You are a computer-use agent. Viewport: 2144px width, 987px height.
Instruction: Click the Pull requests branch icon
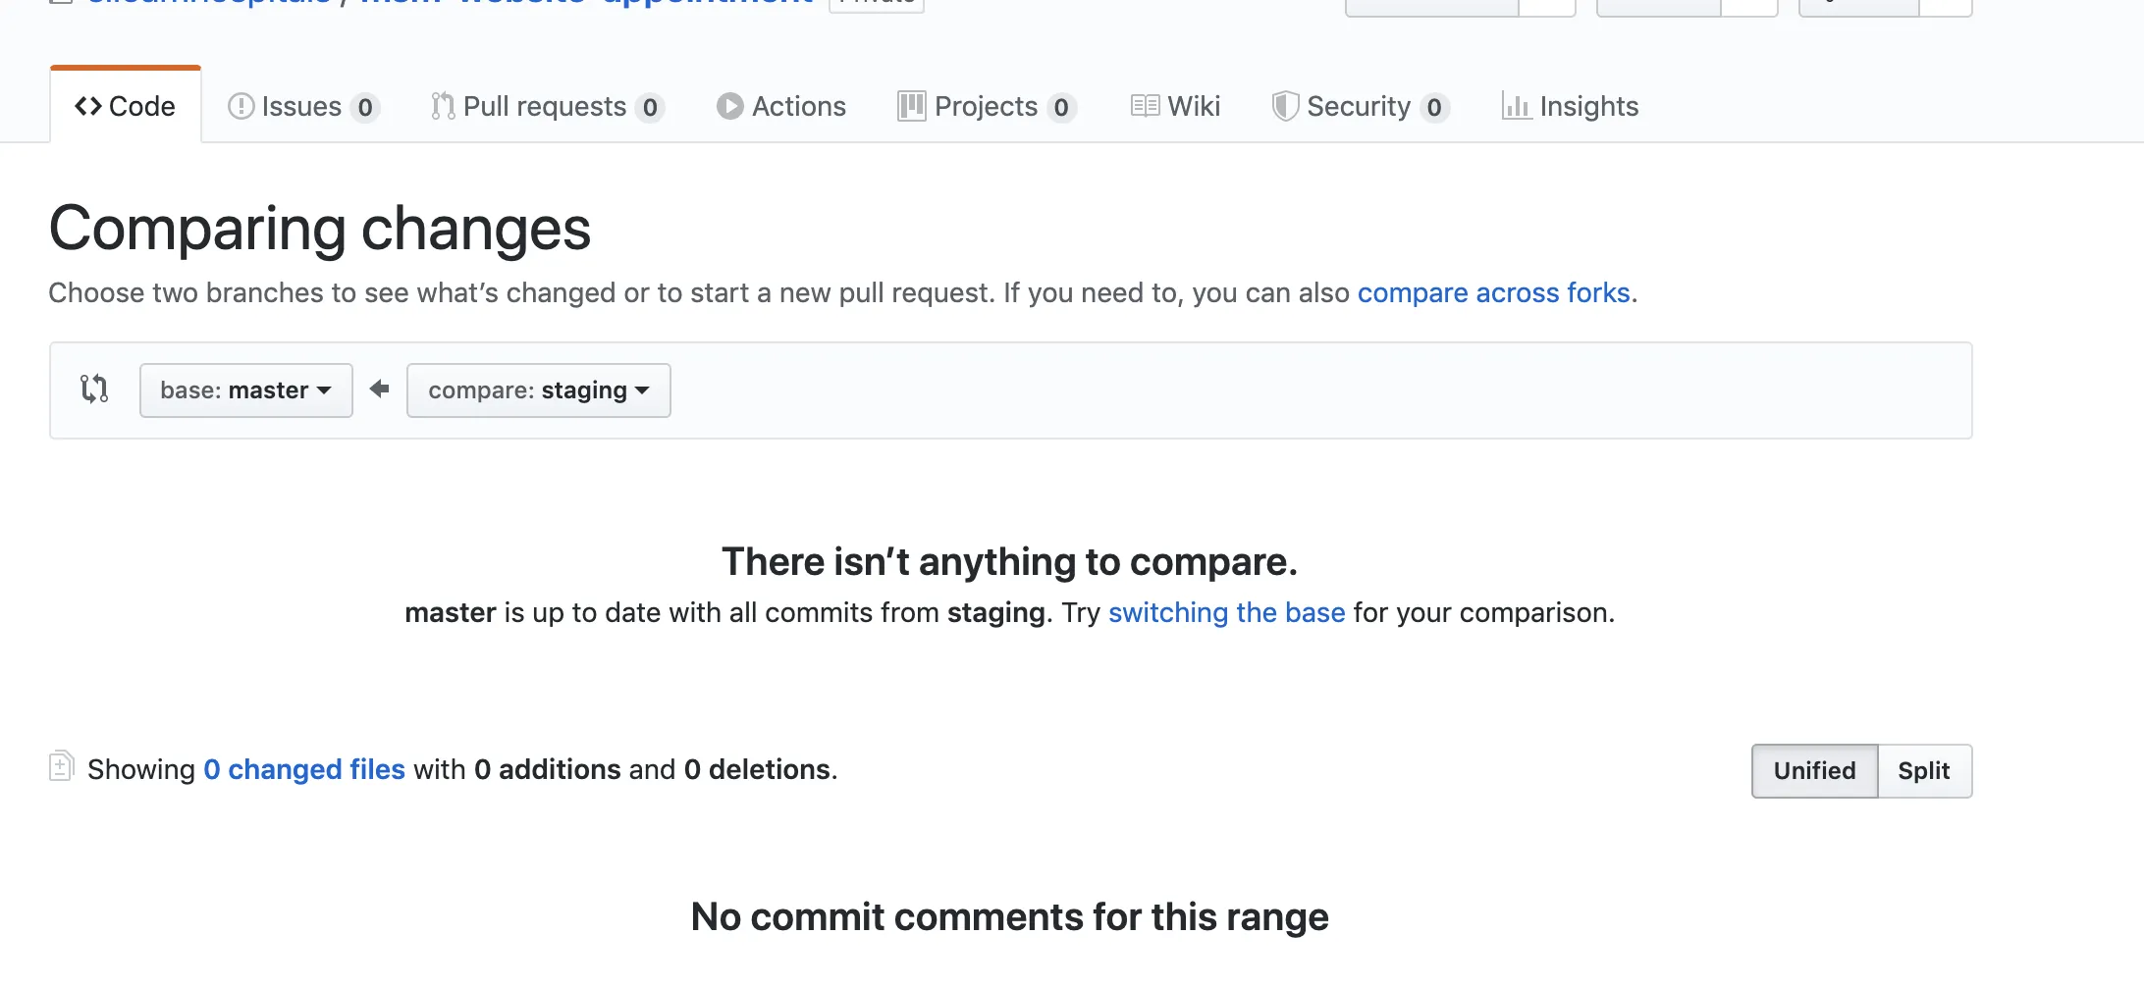coord(443,106)
